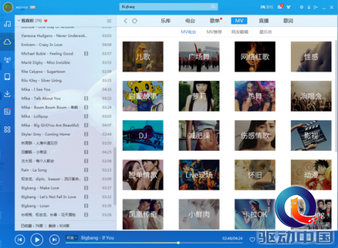This screenshot has height=248, width=338.
Task: Play MV for Bigbang - Make Love
Action: coord(86,188)
